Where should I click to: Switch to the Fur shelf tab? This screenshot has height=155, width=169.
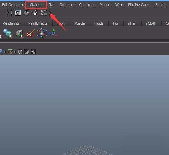(x=116, y=23)
